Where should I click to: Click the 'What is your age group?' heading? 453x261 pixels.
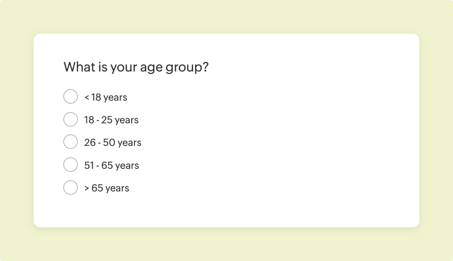136,67
